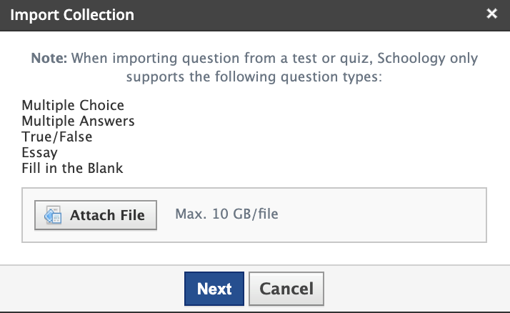Click the gray footer left of Next
Screen dimensions: 510x313
pos(93,289)
